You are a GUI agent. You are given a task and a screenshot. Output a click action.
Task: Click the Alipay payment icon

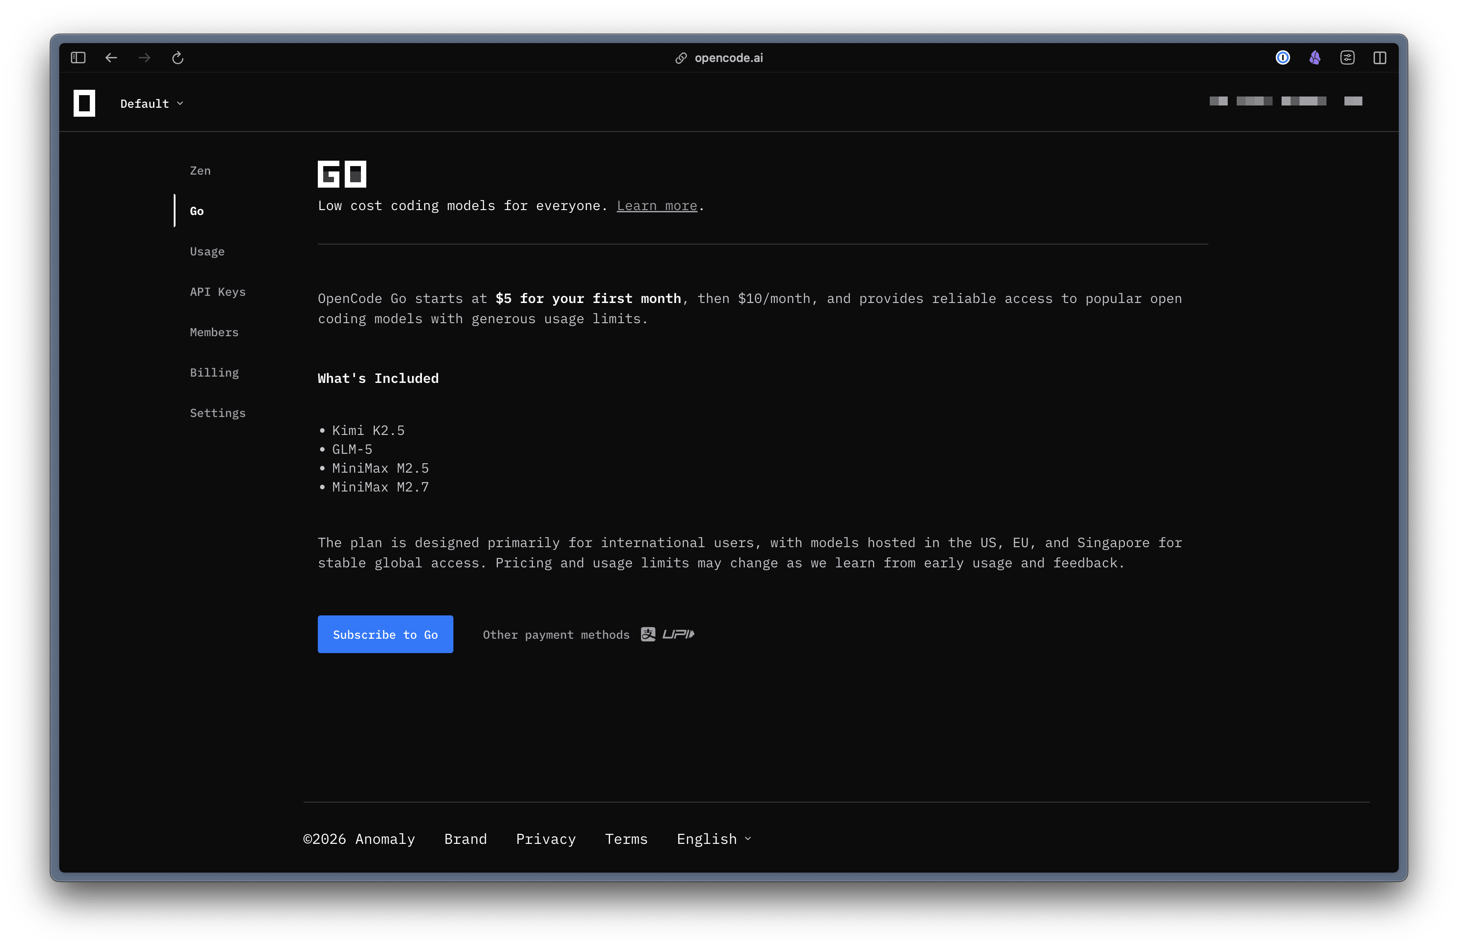click(x=647, y=634)
